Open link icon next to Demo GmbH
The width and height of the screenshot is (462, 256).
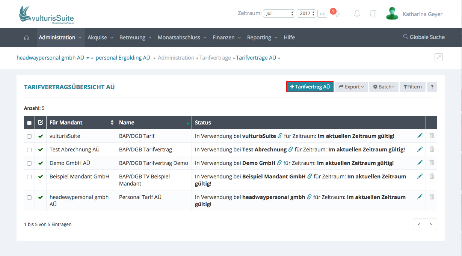tap(279, 163)
